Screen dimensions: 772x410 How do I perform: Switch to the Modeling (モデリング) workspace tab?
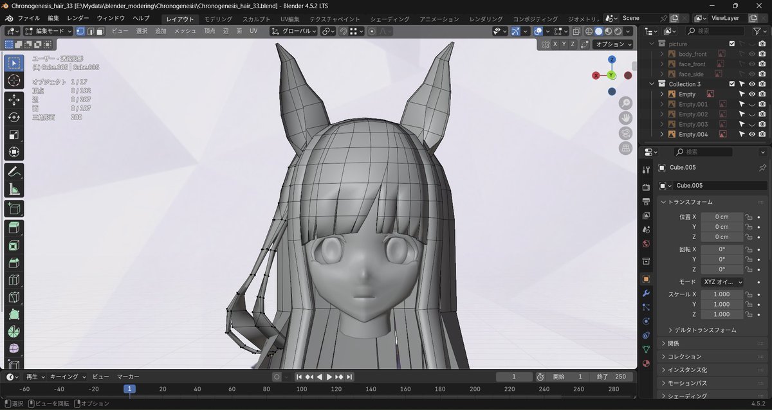218,19
